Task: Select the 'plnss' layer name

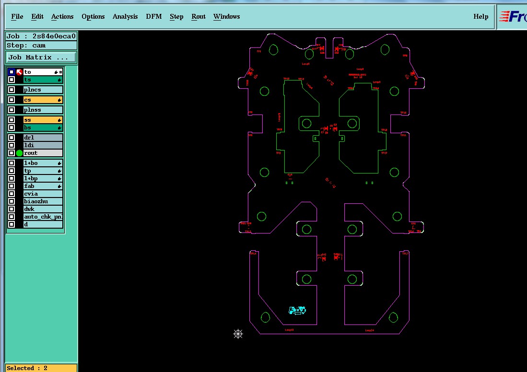Action: (x=43, y=110)
